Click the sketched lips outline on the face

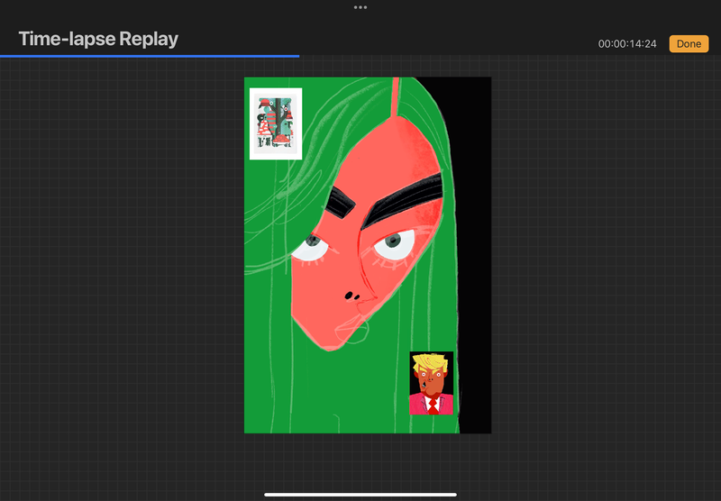pyautogui.click(x=357, y=333)
